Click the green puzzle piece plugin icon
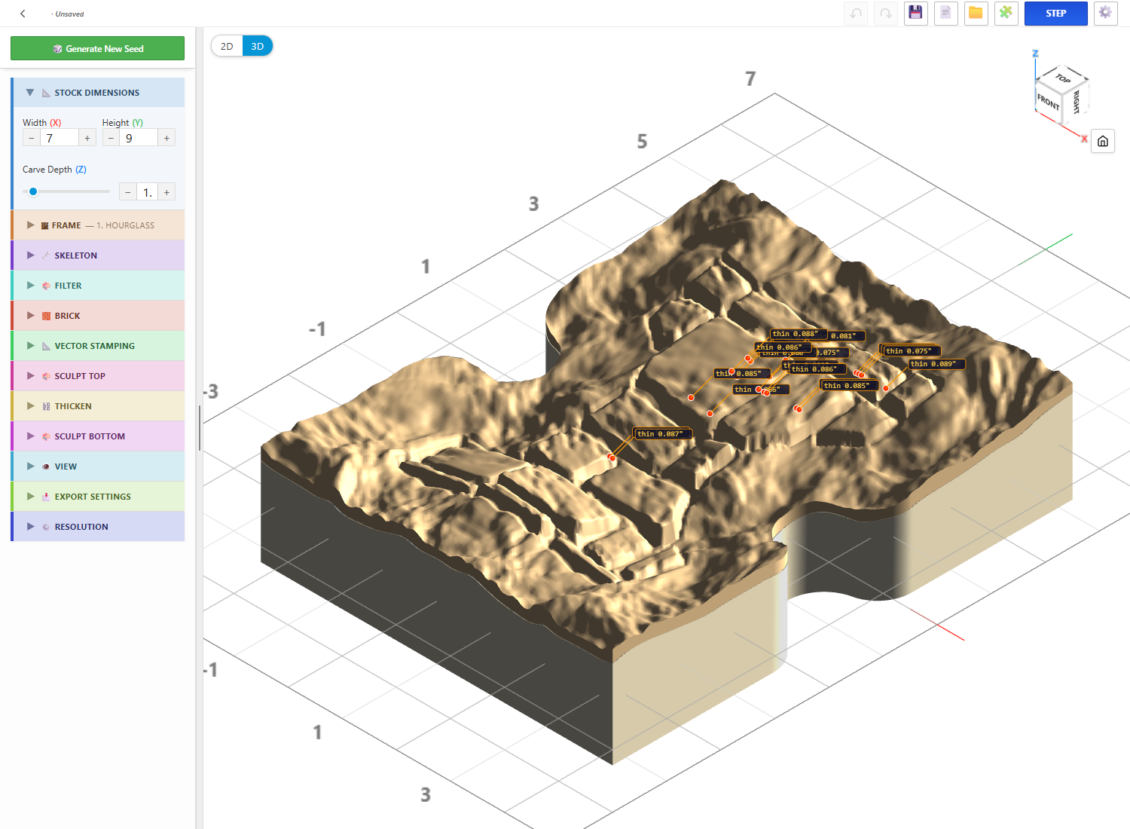Screen dimensions: 1130x829 (1006, 13)
